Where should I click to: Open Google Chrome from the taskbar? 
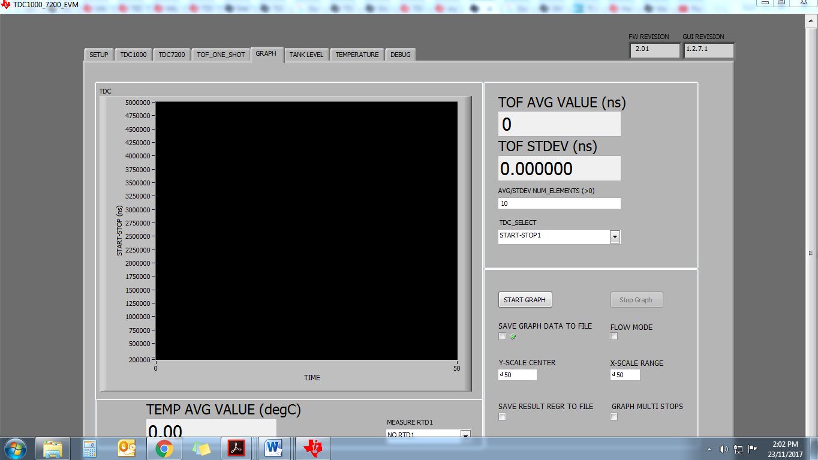[x=164, y=449]
